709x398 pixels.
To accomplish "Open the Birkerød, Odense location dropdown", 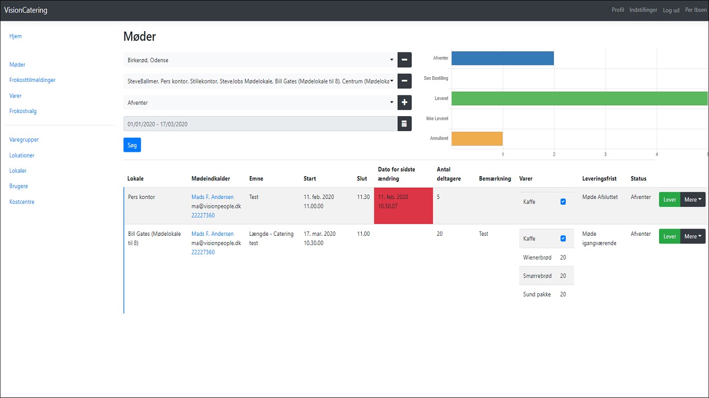I will coord(260,60).
